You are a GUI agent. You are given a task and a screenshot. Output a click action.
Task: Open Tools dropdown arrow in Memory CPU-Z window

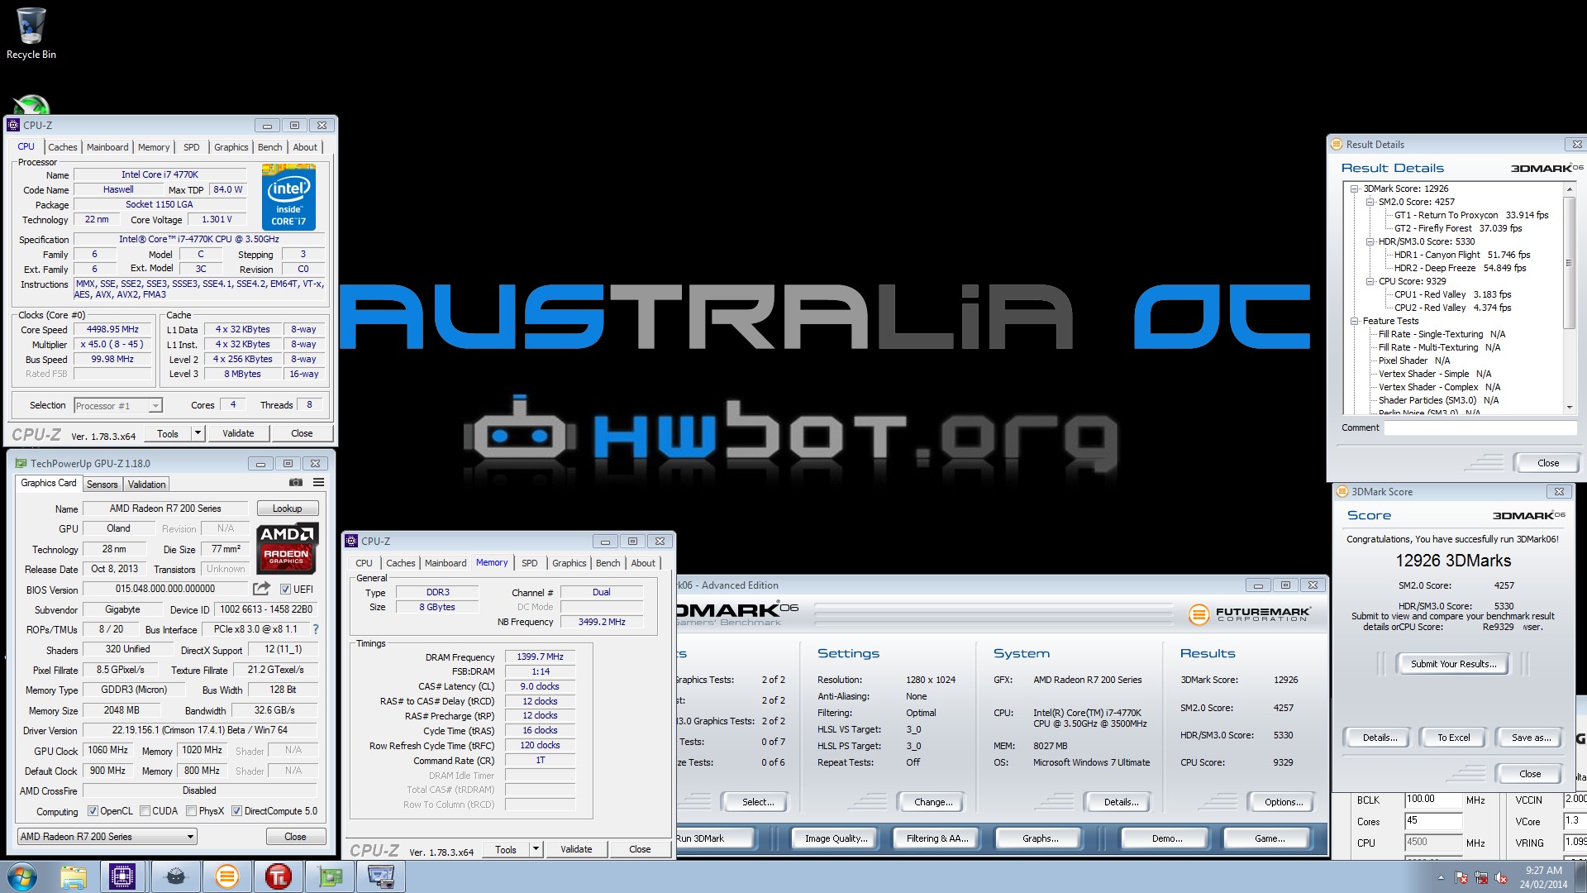[x=536, y=849]
